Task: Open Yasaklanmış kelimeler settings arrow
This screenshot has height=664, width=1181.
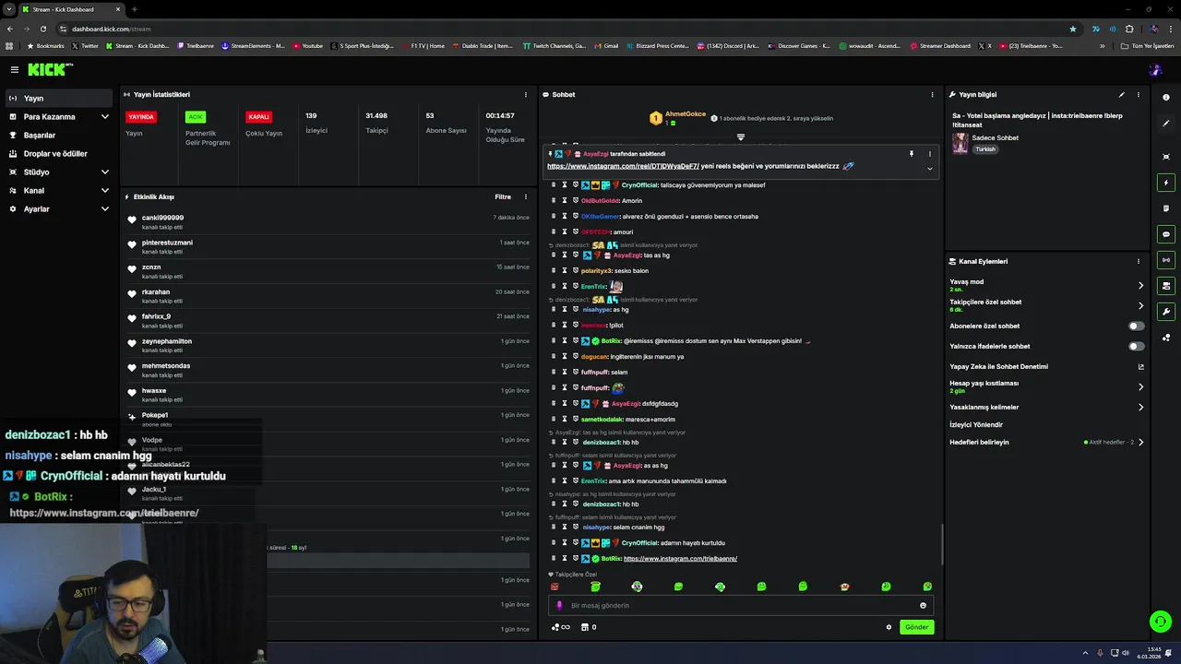Action: click(1141, 407)
